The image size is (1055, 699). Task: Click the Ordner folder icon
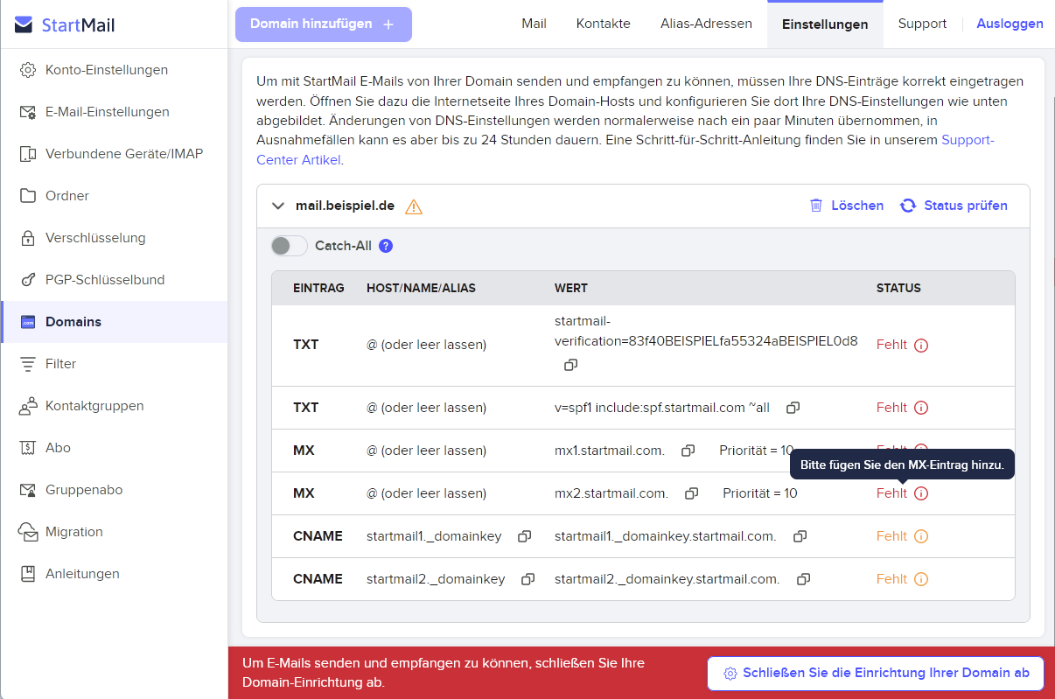click(28, 196)
